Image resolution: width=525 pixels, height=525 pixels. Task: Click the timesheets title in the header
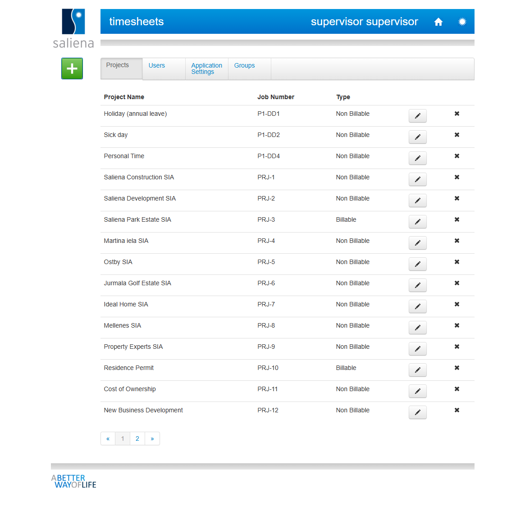[136, 21]
